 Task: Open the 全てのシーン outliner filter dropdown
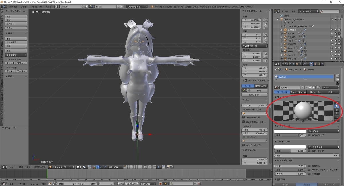(x=308, y=11)
